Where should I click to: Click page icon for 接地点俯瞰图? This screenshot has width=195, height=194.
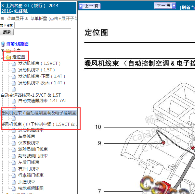(13, 188)
